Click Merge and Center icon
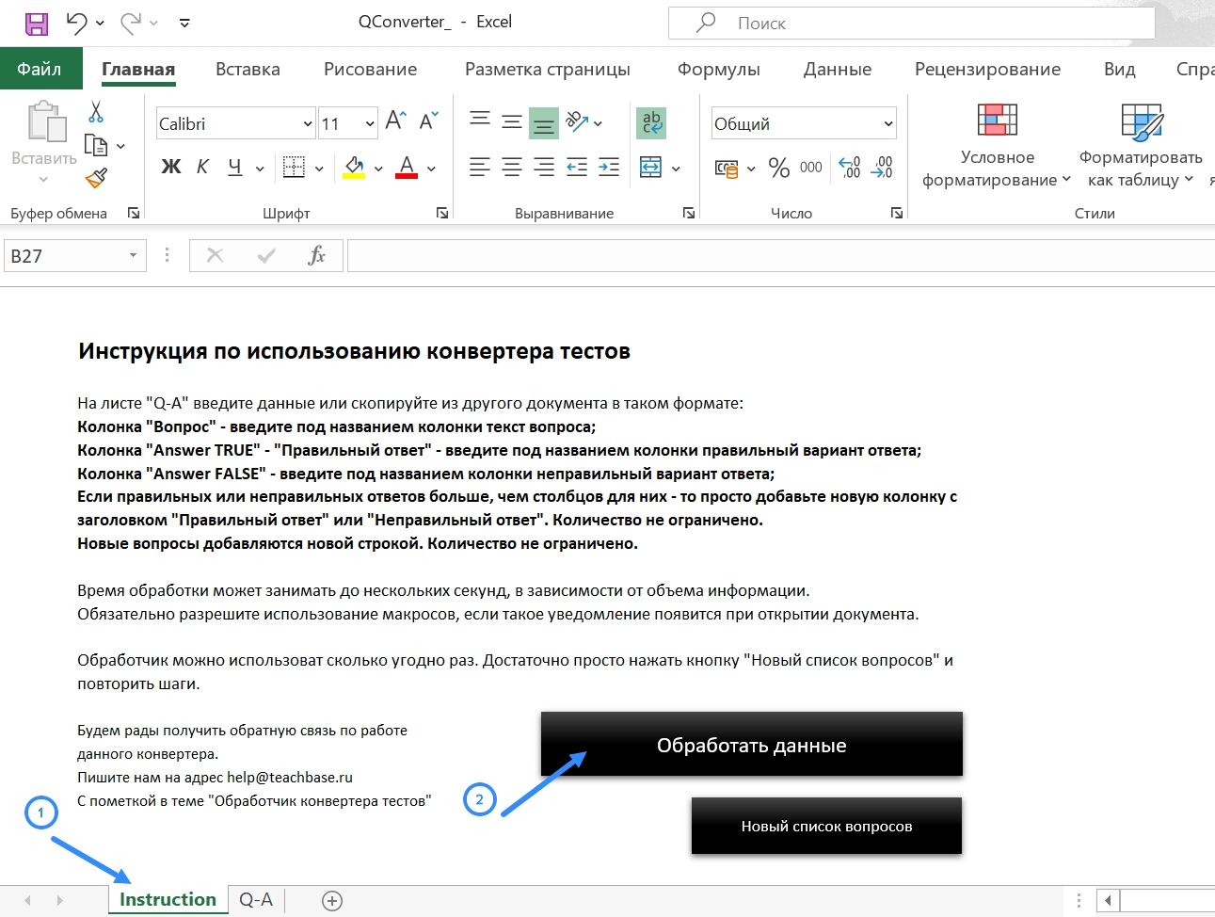The image size is (1215, 917). coord(651,168)
